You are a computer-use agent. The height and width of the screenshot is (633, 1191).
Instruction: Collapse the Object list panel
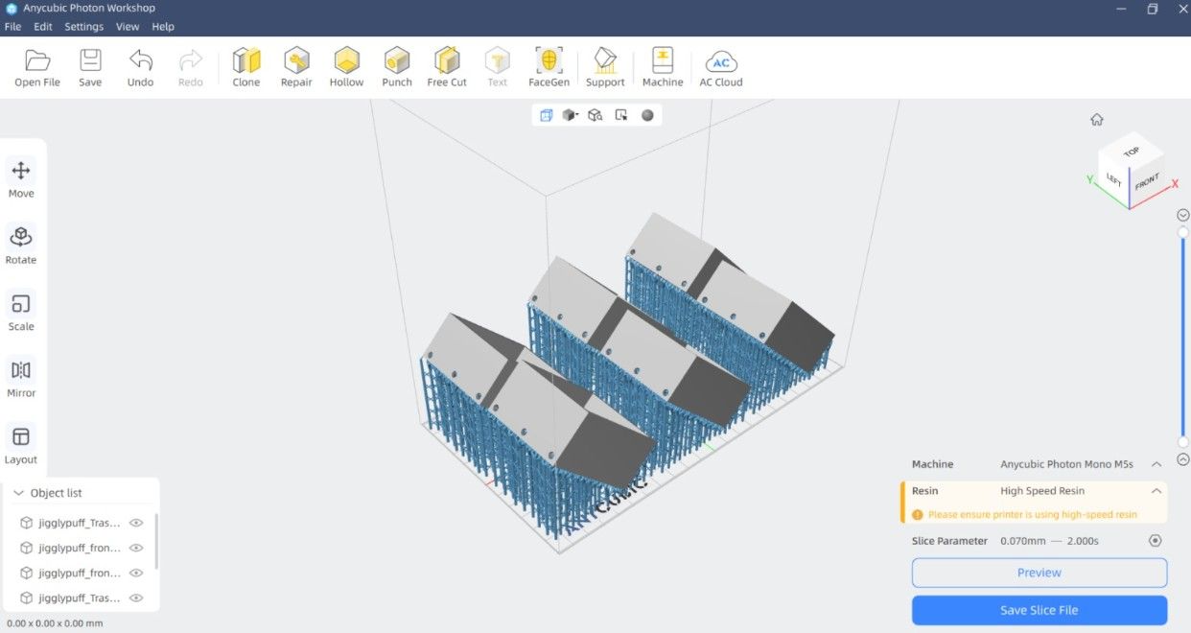[x=18, y=493]
